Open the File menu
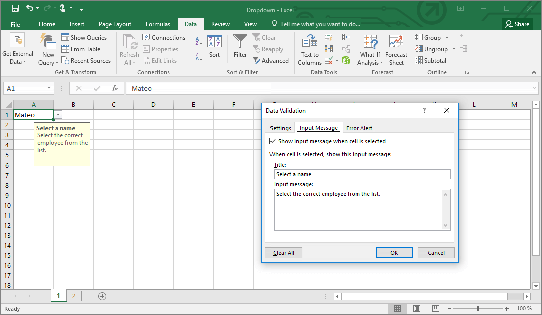Image resolution: width=542 pixels, height=315 pixels. (15, 24)
